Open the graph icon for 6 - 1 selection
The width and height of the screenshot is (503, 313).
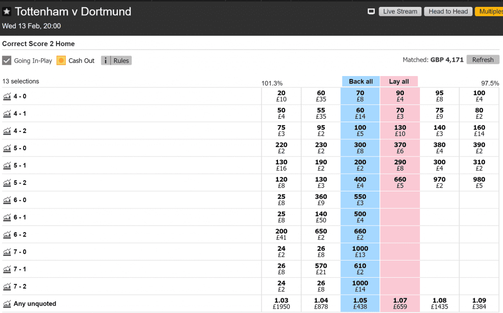click(x=7, y=217)
